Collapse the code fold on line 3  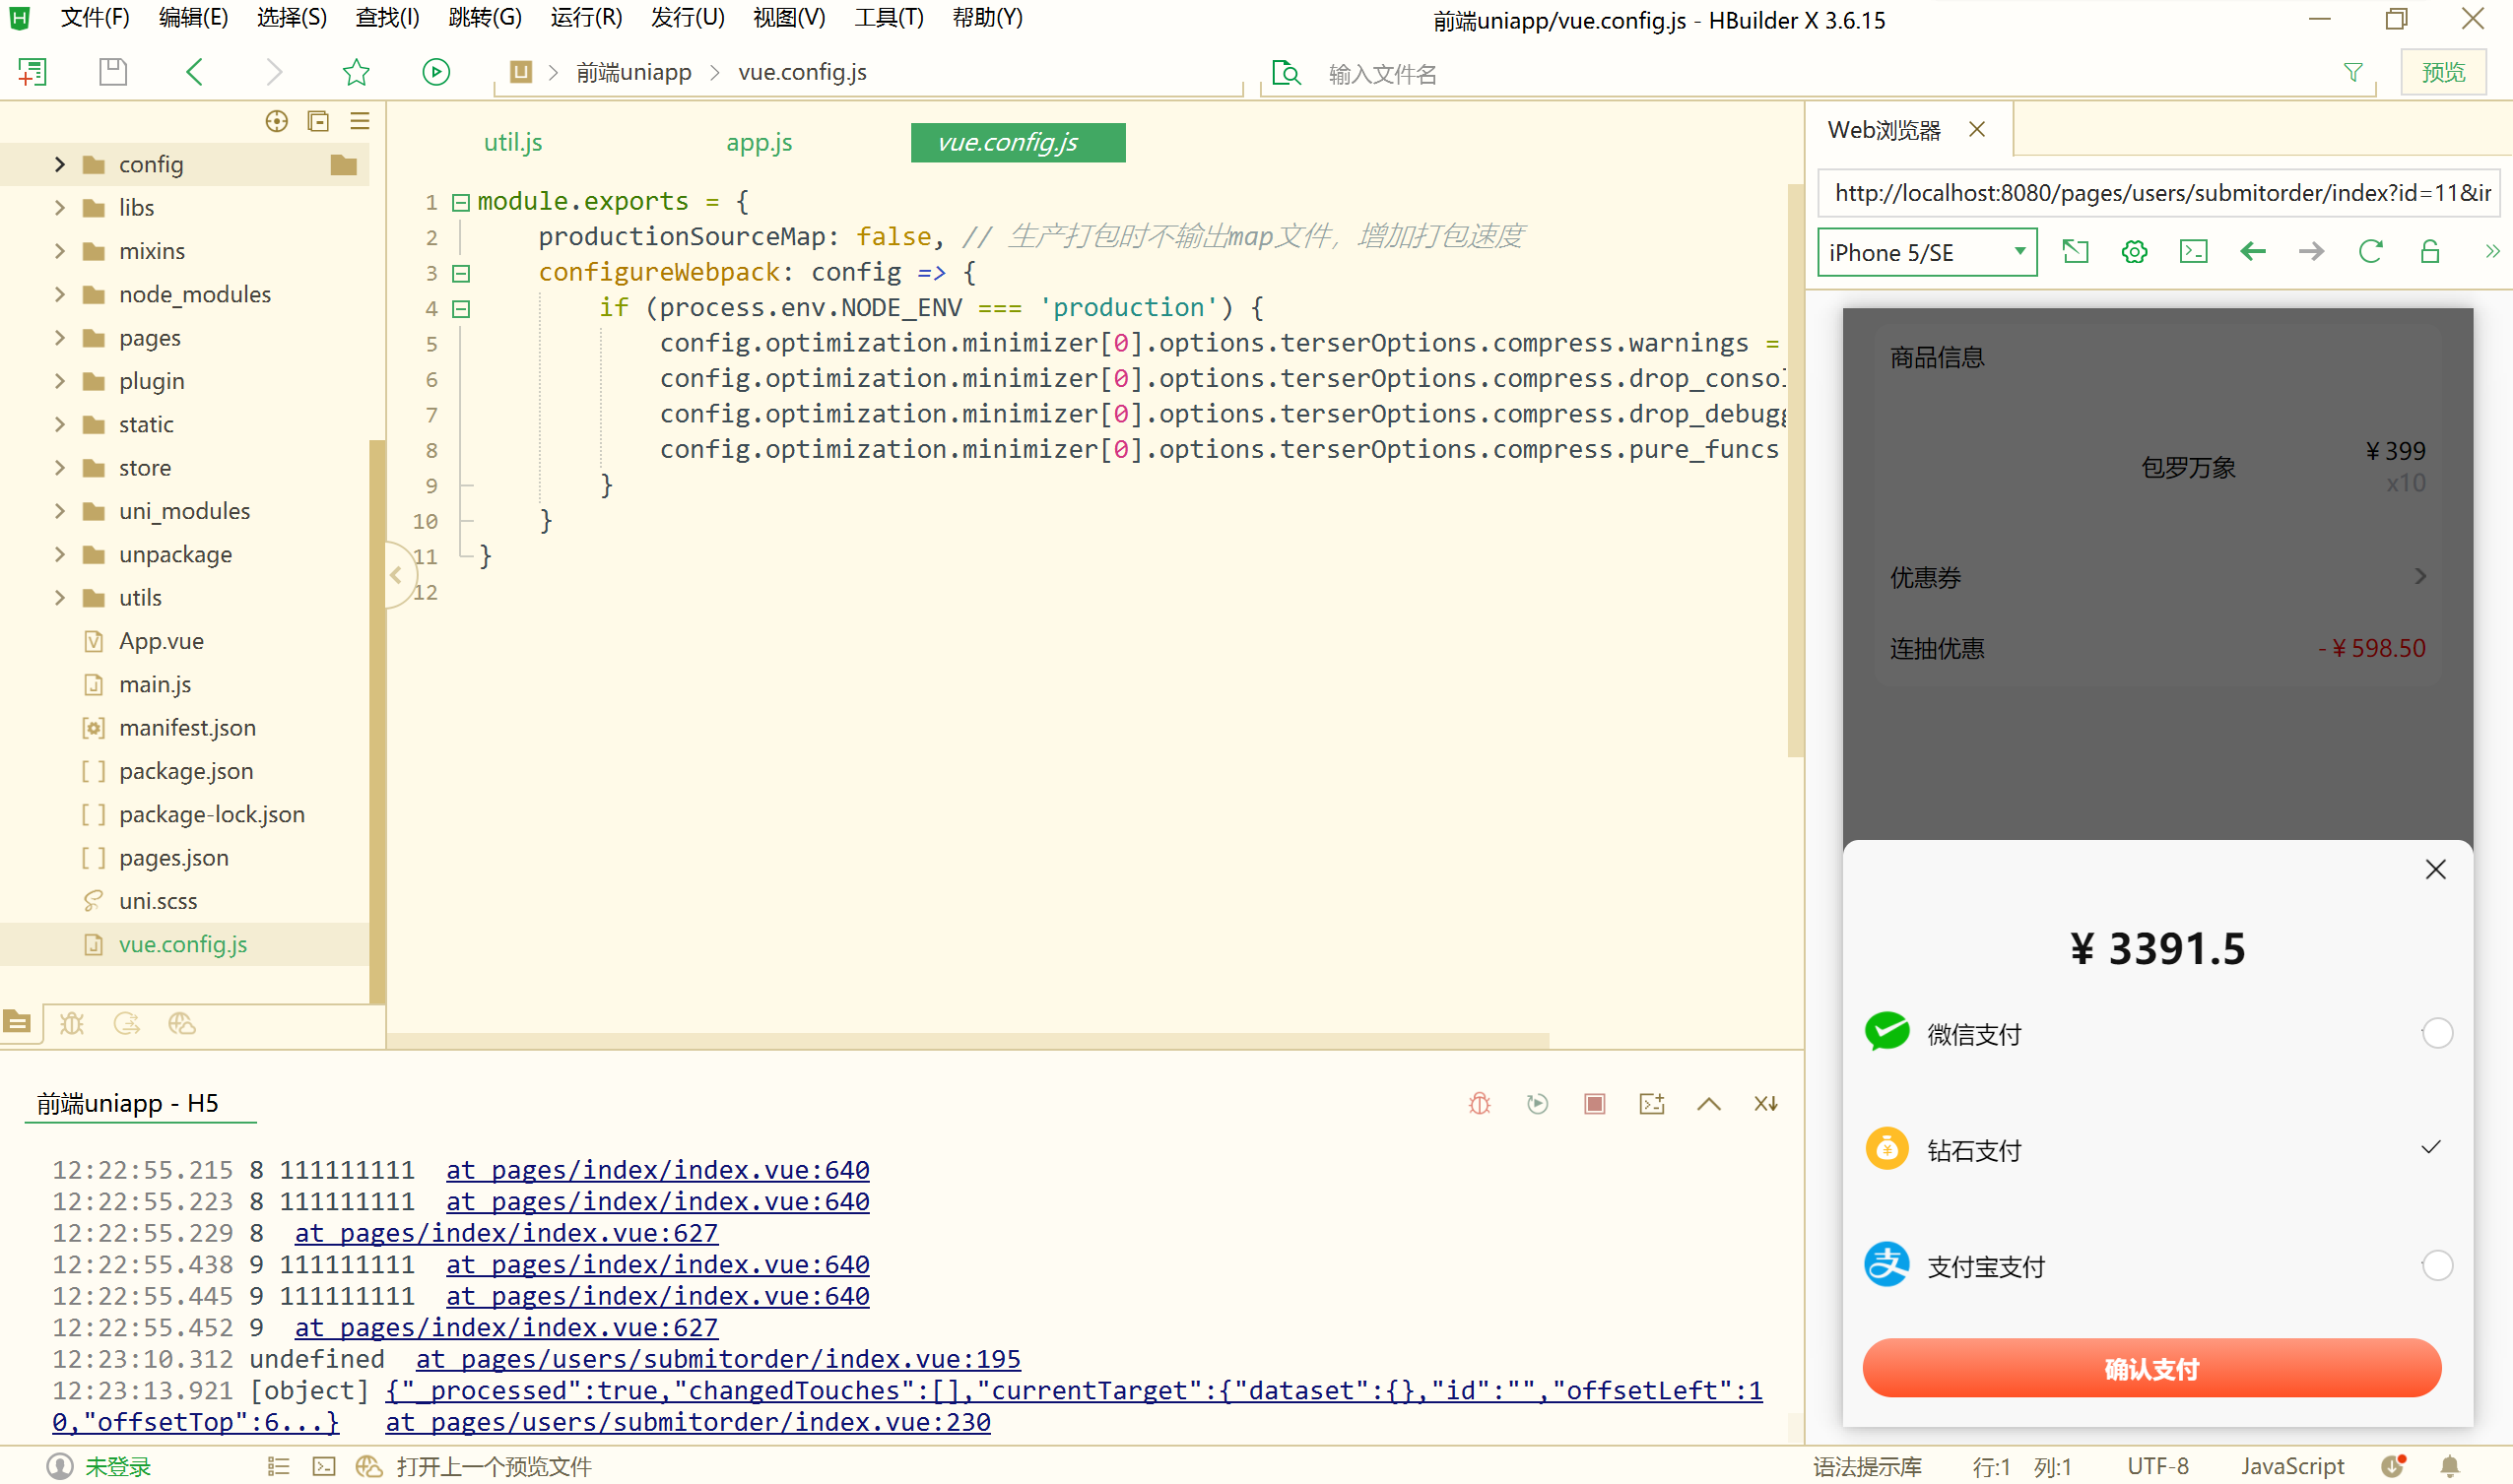point(461,273)
